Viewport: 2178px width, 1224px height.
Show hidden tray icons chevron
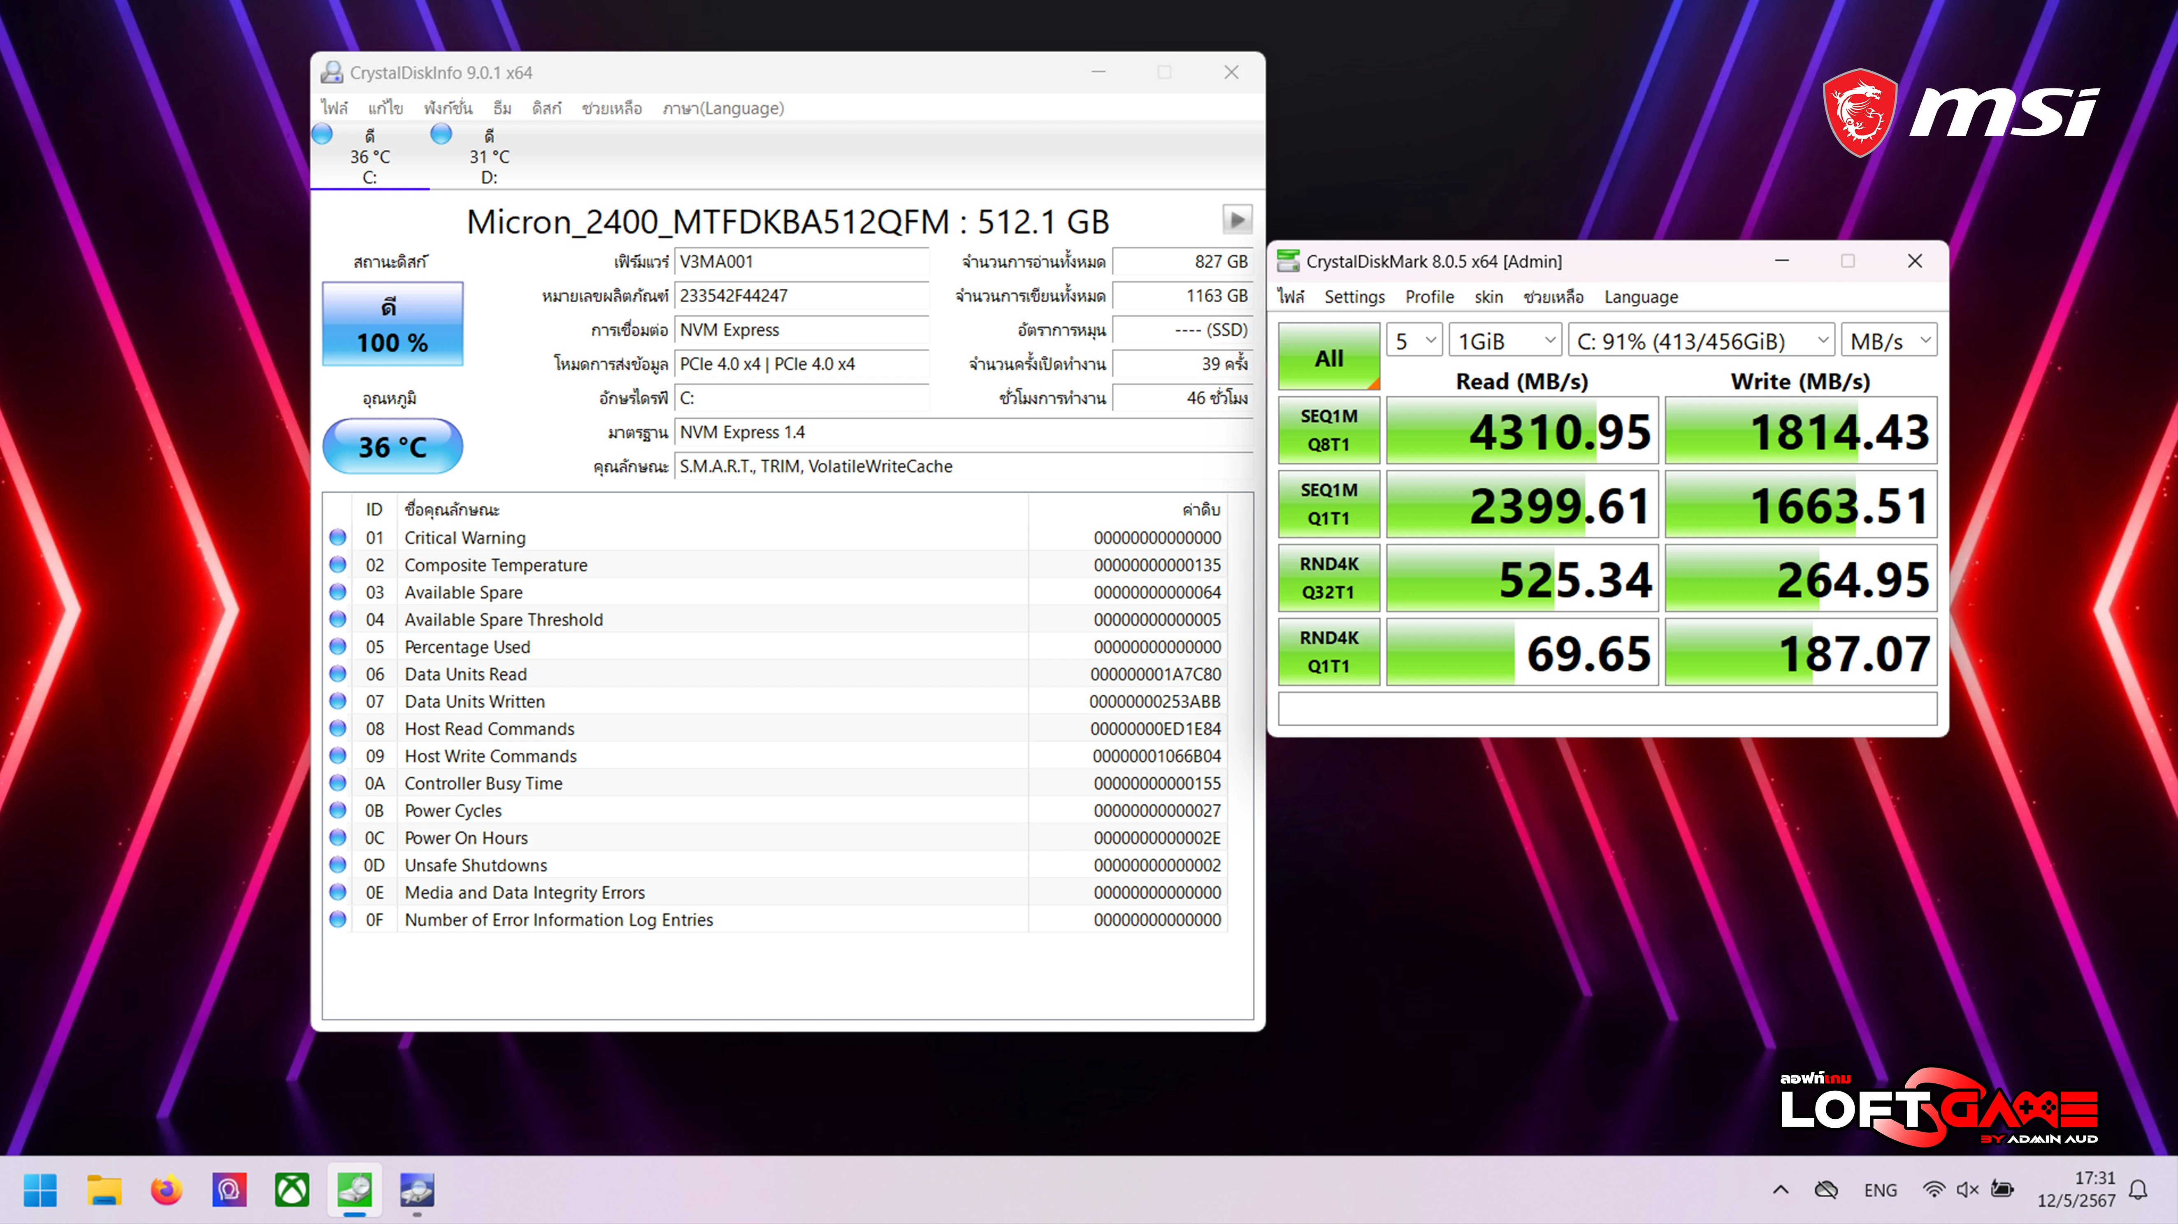pos(1781,1189)
